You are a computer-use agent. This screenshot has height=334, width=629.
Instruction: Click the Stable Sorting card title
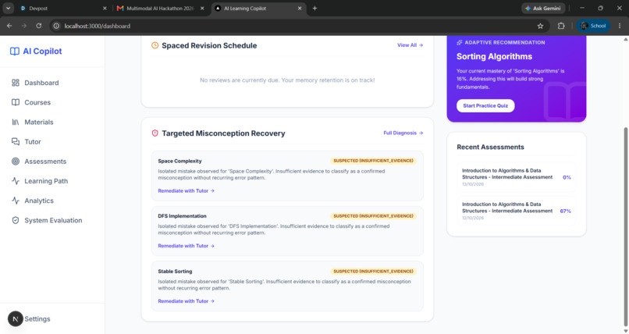175,272
